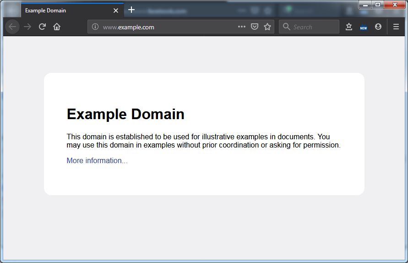Follow the More information link
Image resolution: width=408 pixels, height=263 pixels.
coord(97,160)
